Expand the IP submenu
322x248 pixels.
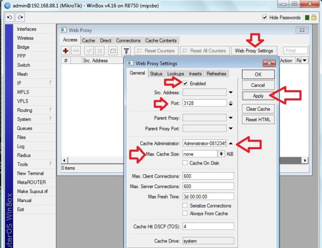coord(50,82)
